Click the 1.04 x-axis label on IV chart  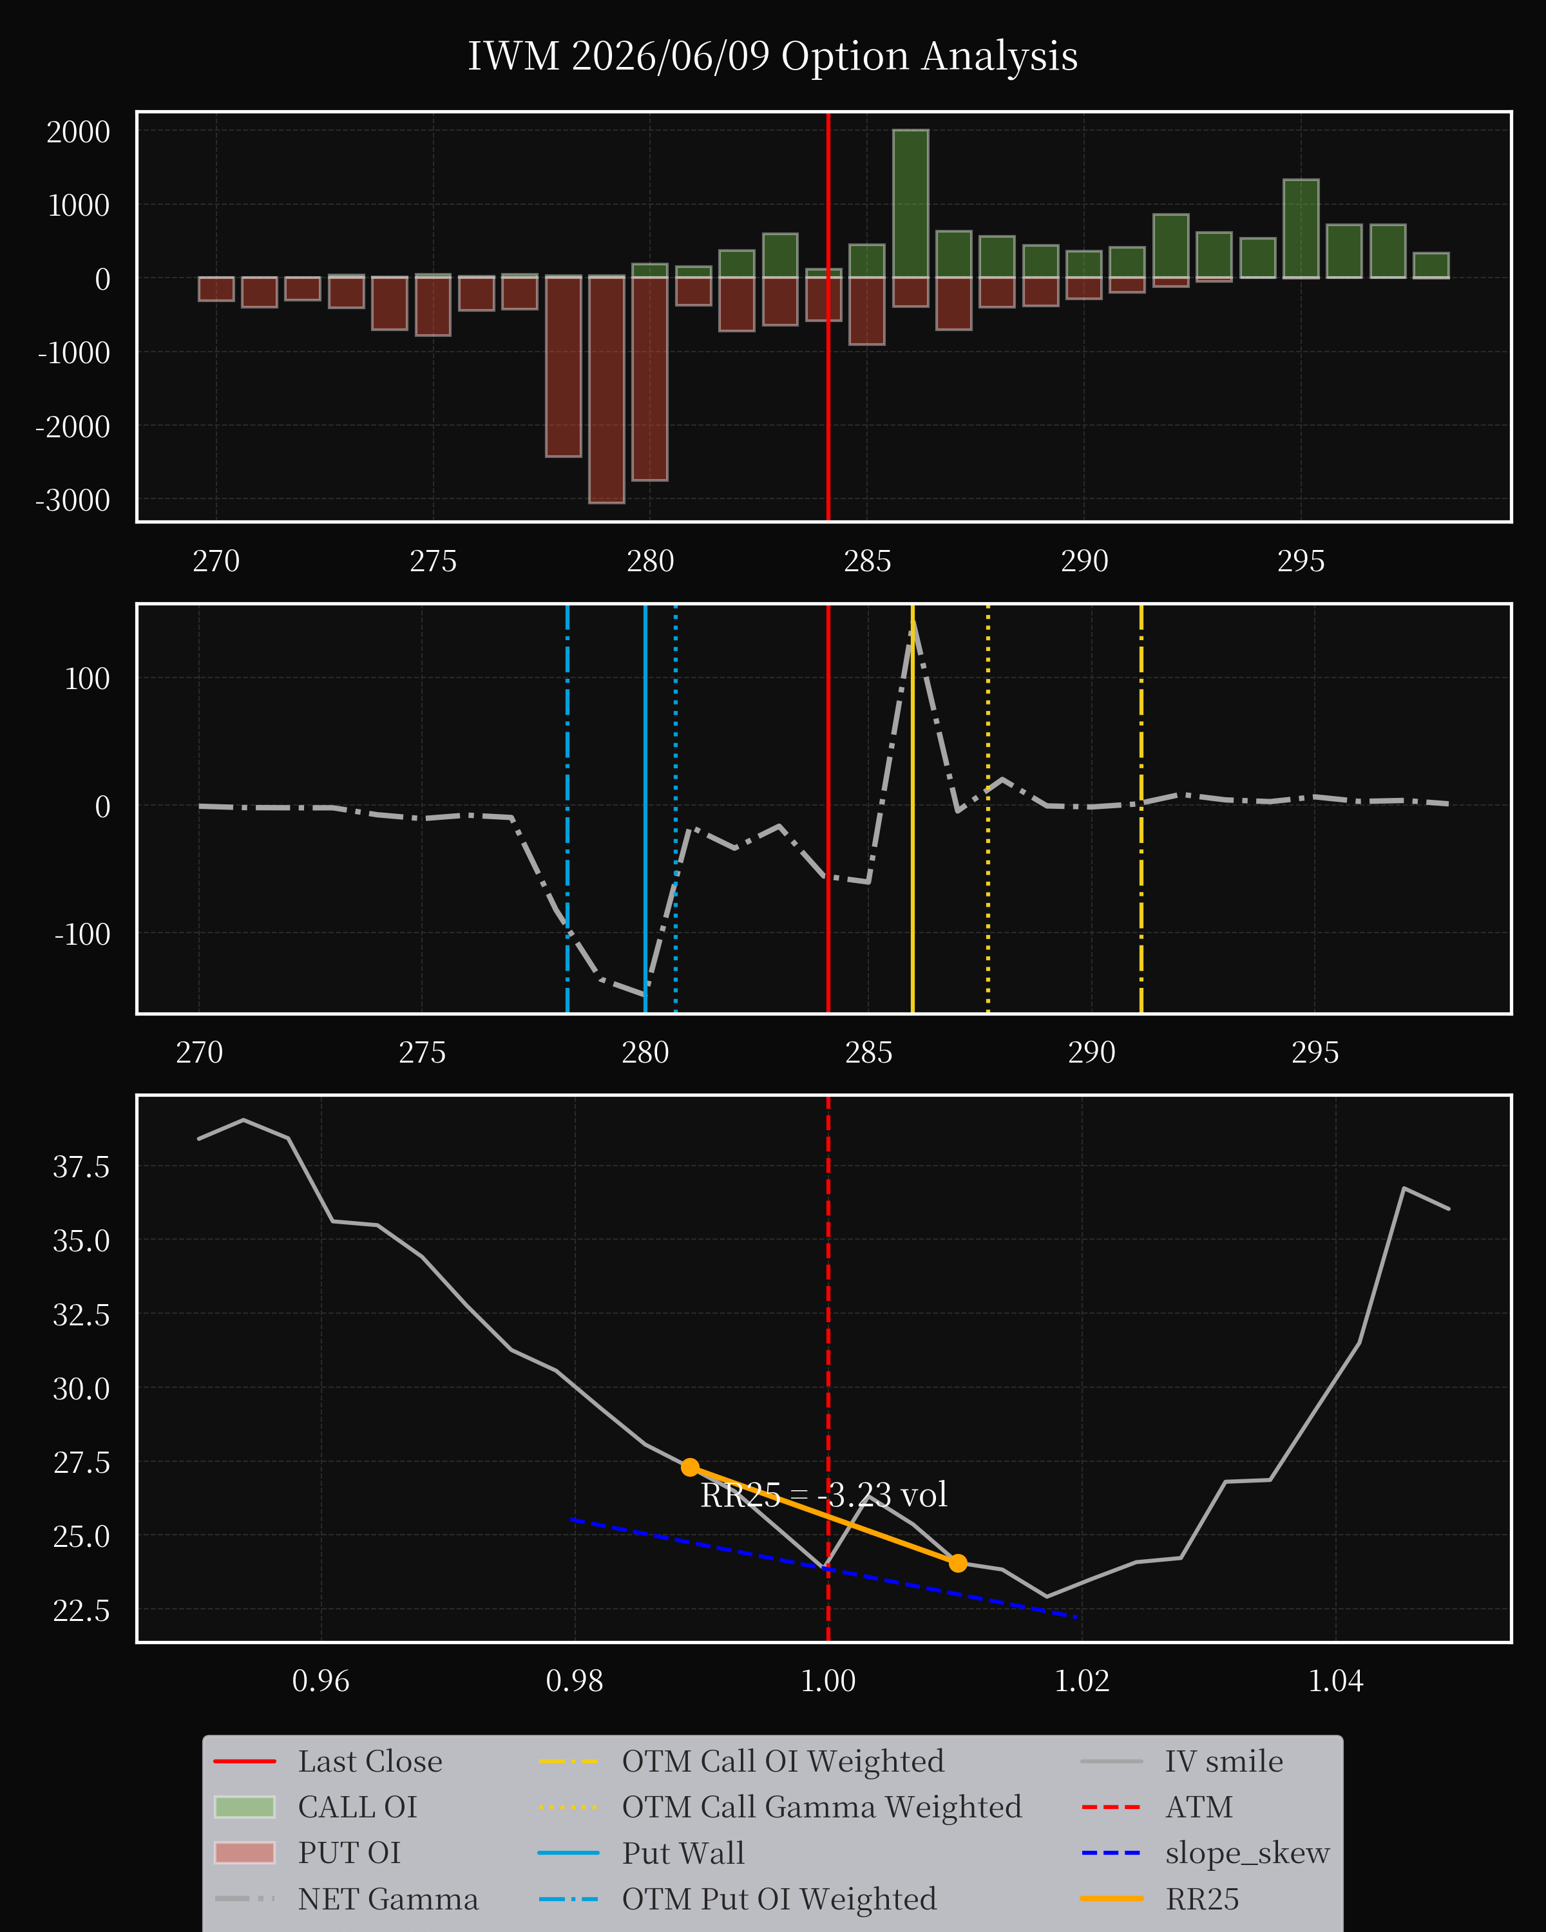click(1336, 1680)
